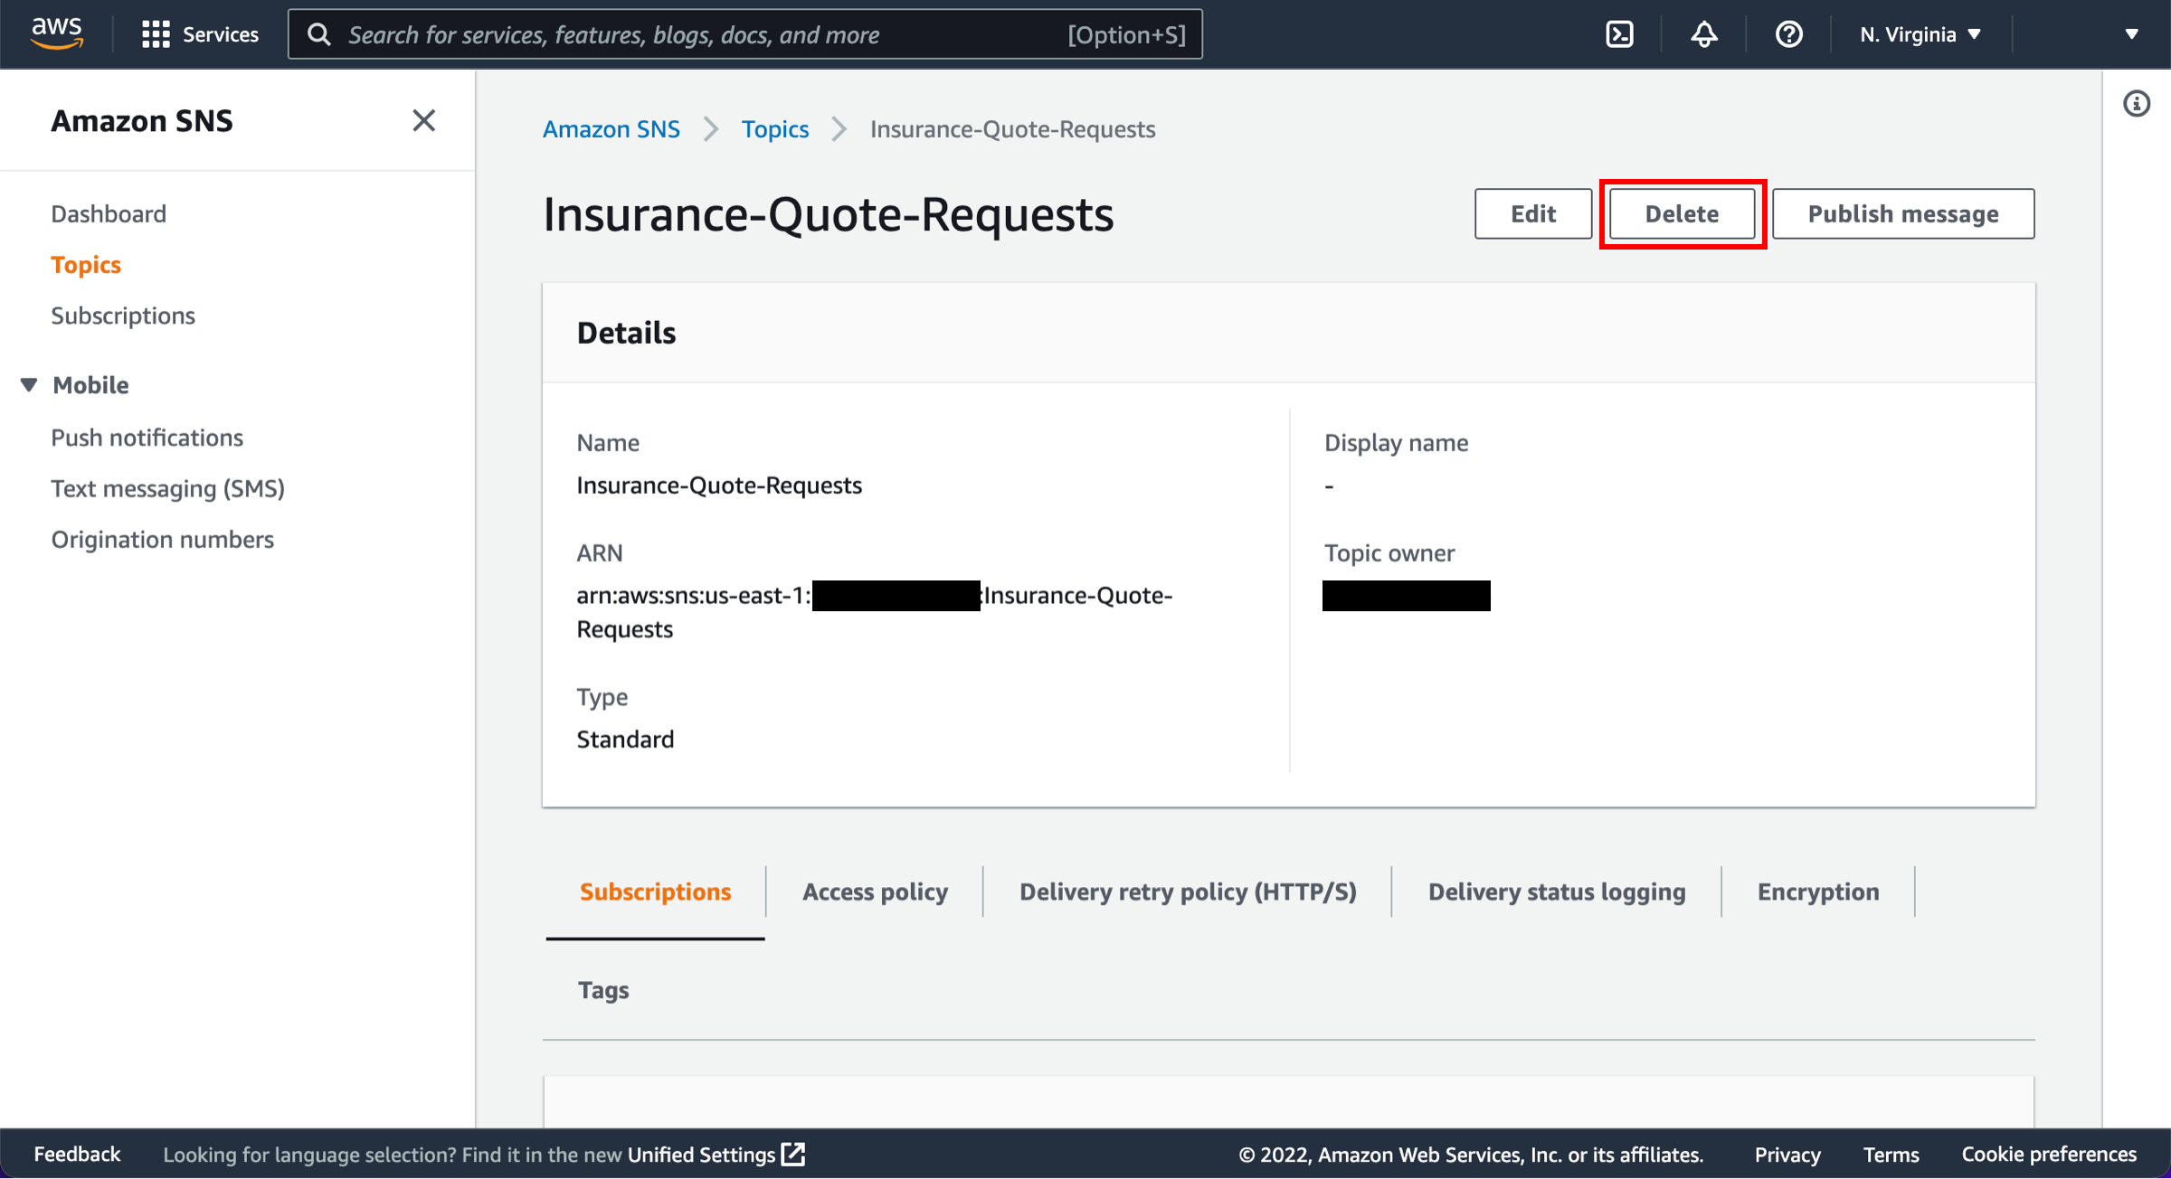This screenshot has width=2171, height=1179.
Task: Click the search bar icon
Action: tap(322, 33)
